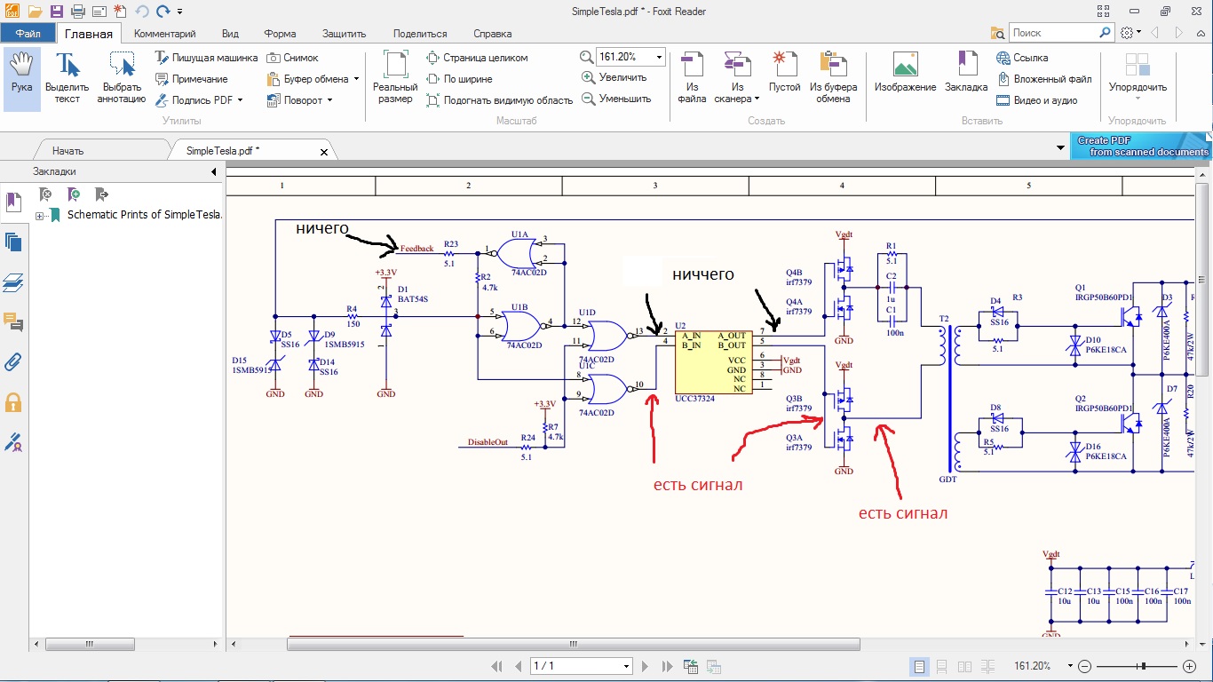Toggle facing pages view mode

(x=964, y=666)
